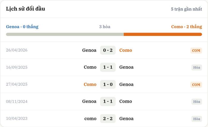
Task: Select the 27/04/2025 match date
Action: pos(17,84)
